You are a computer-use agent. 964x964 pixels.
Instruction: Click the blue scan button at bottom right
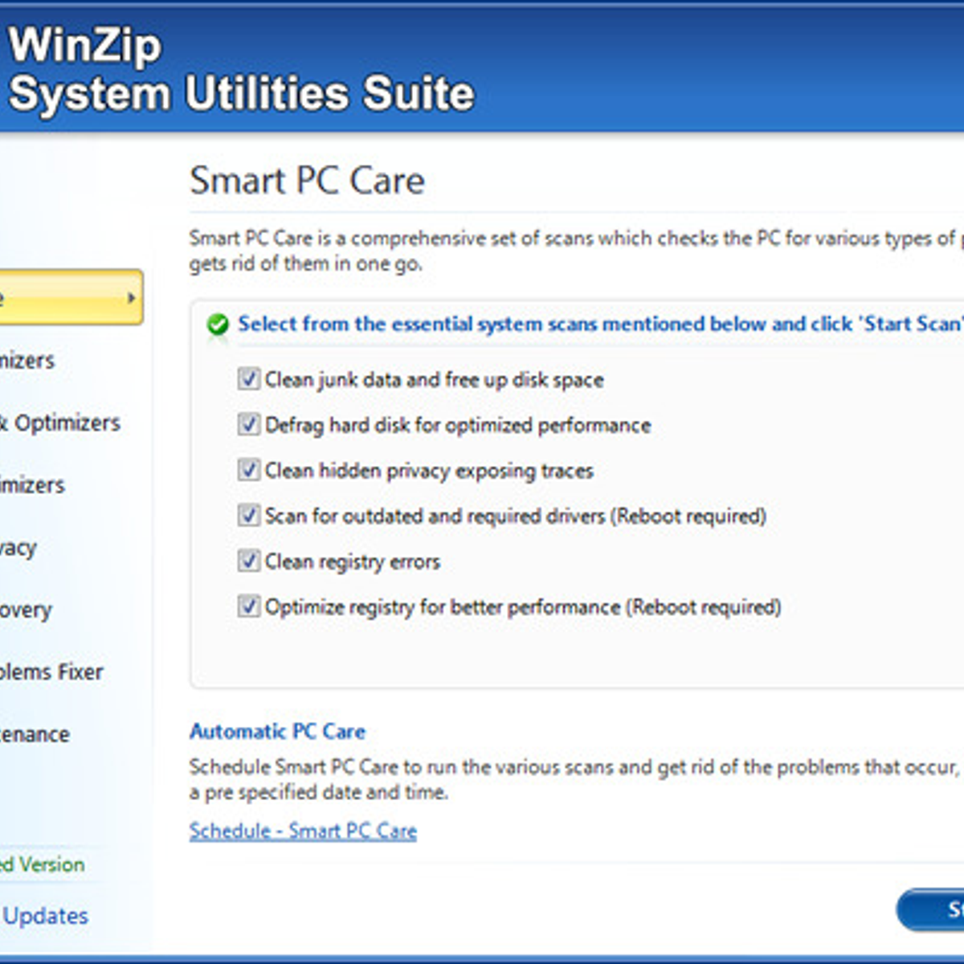point(930,909)
